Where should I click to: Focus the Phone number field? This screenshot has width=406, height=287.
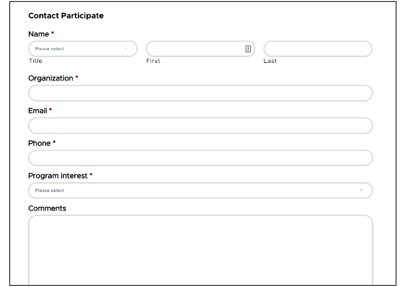pyautogui.click(x=201, y=158)
